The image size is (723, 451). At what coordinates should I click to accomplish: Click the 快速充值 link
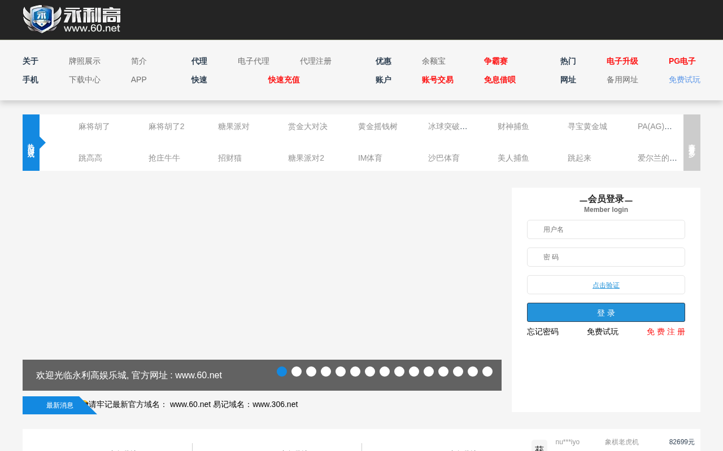coord(284,80)
